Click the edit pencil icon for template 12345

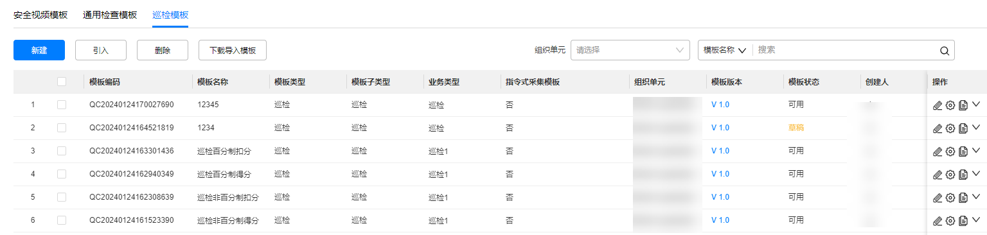point(938,105)
